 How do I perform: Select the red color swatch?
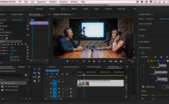pyautogui.click(x=148, y=61)
